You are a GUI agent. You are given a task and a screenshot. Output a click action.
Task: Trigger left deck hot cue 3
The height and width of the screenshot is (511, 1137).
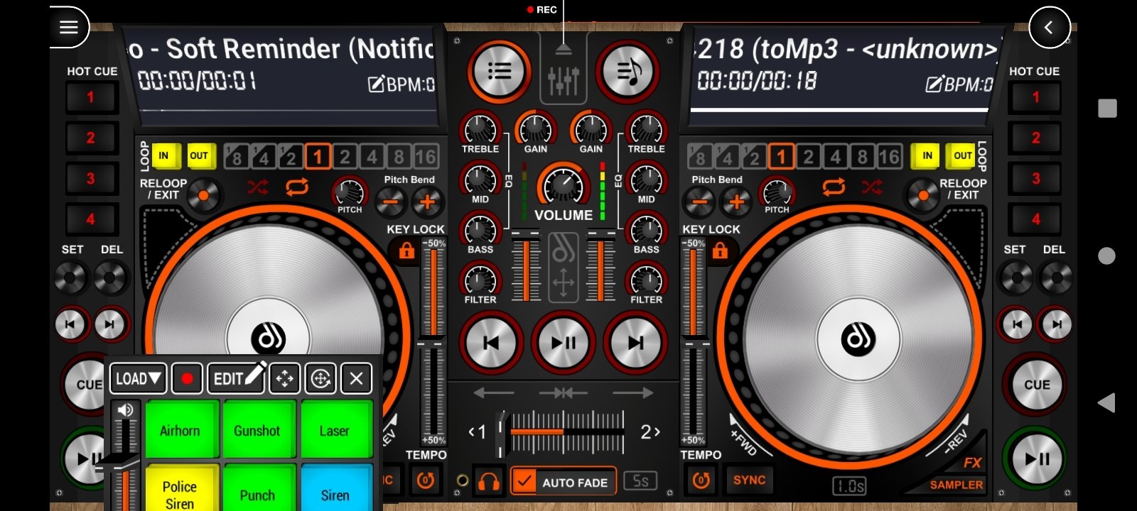tap(91, 178)
